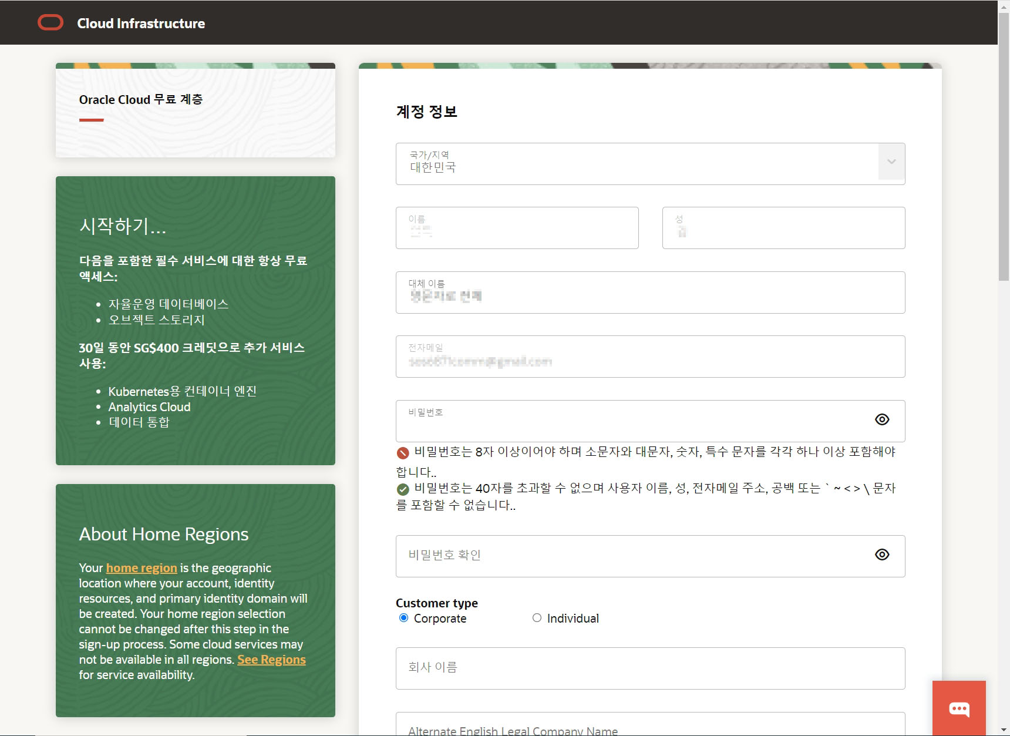The height and width of the screenshot is (736, 1010).
Task: Click the 시작하기... heading
Action: (x=123, y=226)
